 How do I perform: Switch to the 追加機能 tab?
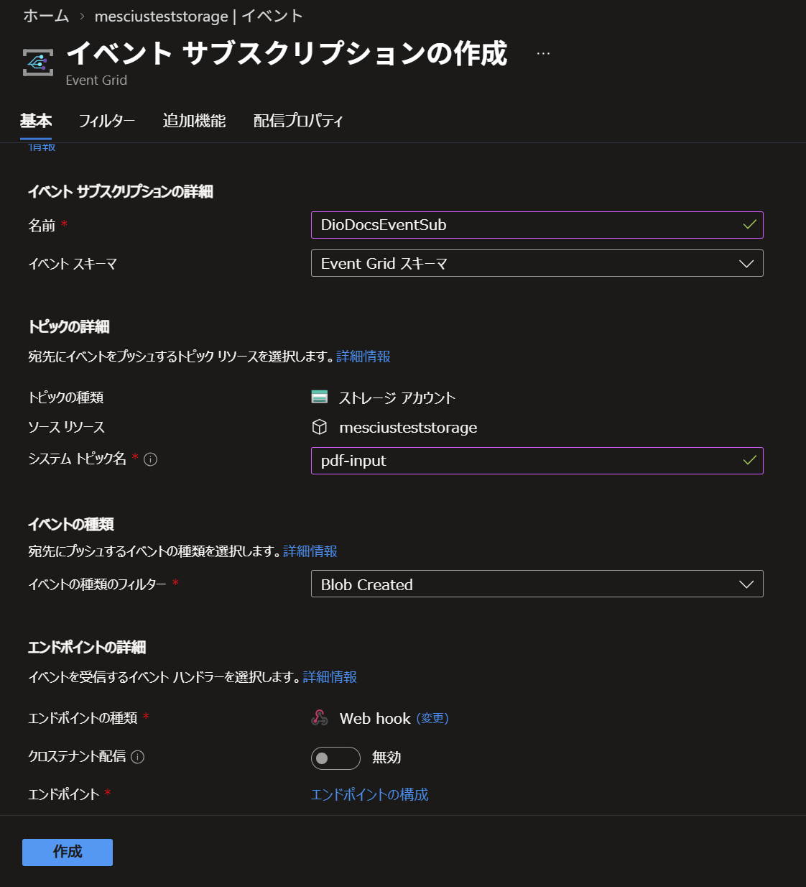tap(194, 121)
